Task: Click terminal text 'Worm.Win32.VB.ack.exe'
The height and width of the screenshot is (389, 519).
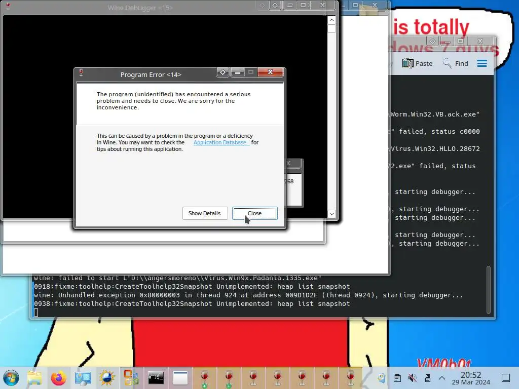Action: point(435,114)
